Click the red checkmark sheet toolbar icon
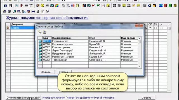This screenshot has width=179, height=100. tap(103, 6)
